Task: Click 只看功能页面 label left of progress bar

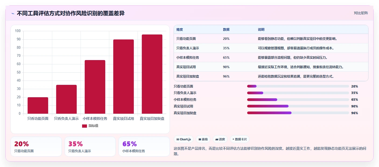Action: click(183, 86)
